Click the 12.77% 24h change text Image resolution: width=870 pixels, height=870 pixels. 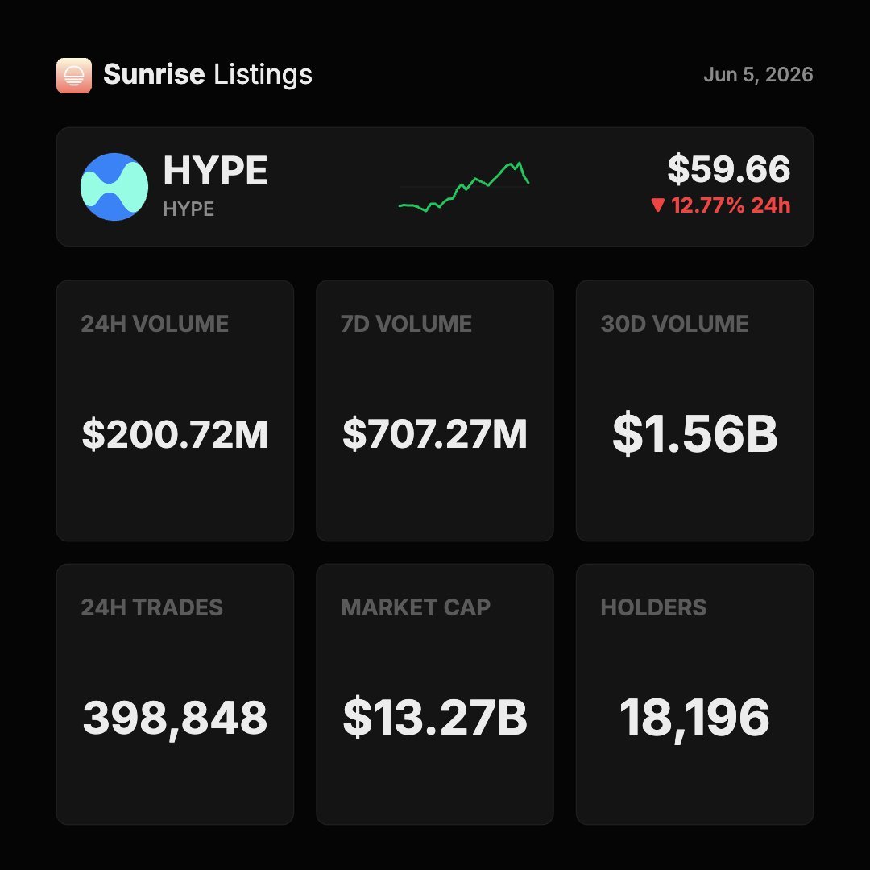point(731,205)
